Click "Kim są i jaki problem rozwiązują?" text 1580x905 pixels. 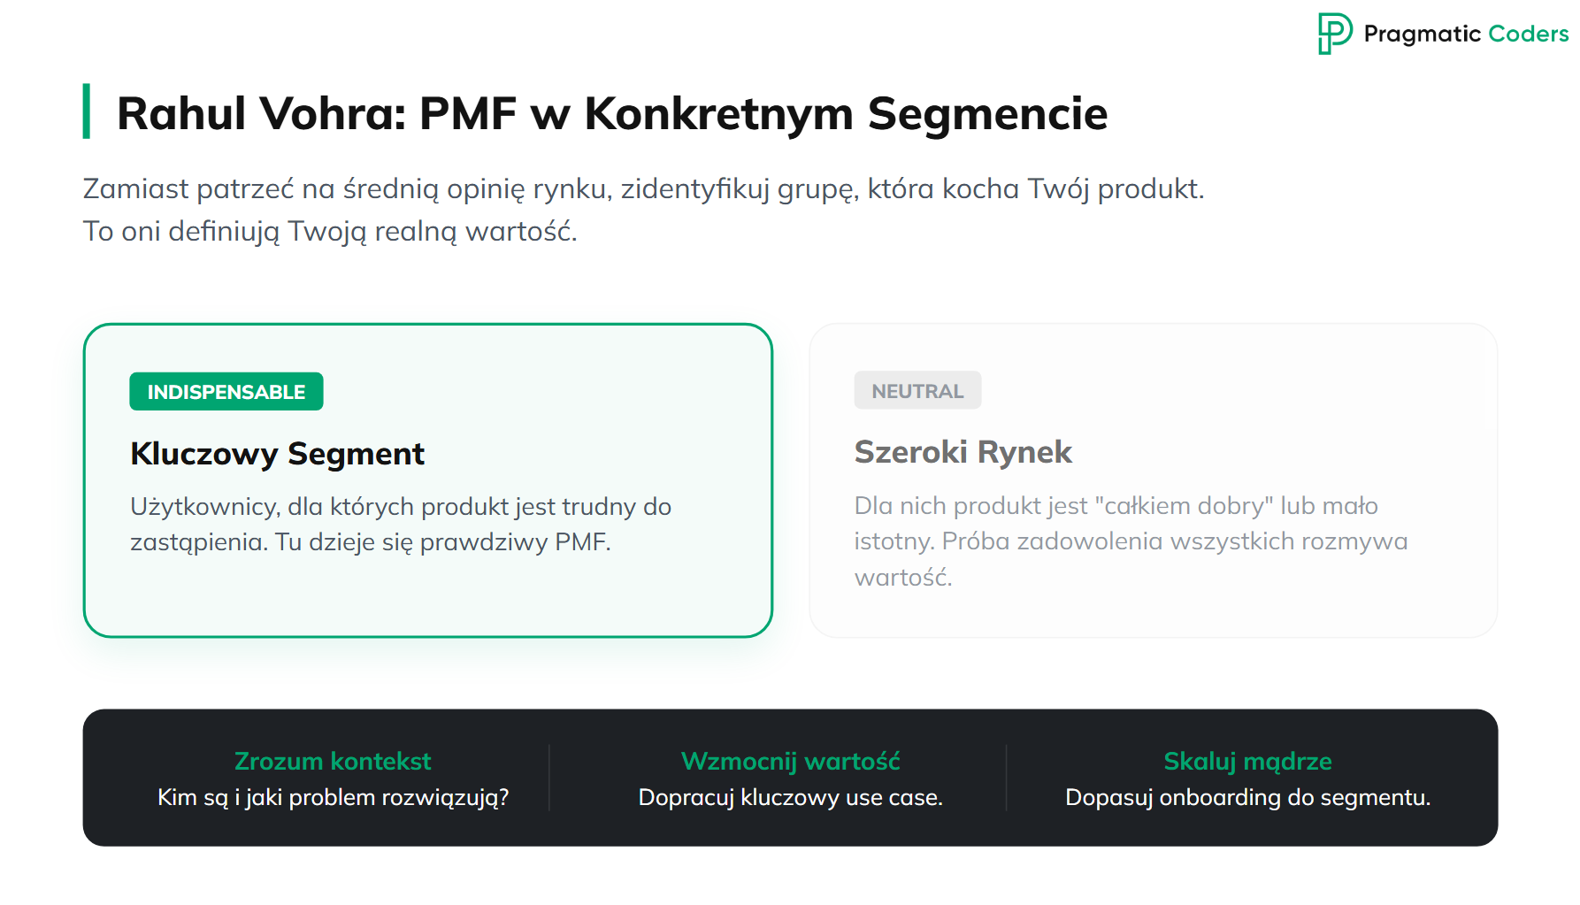[x=333, y=797]
